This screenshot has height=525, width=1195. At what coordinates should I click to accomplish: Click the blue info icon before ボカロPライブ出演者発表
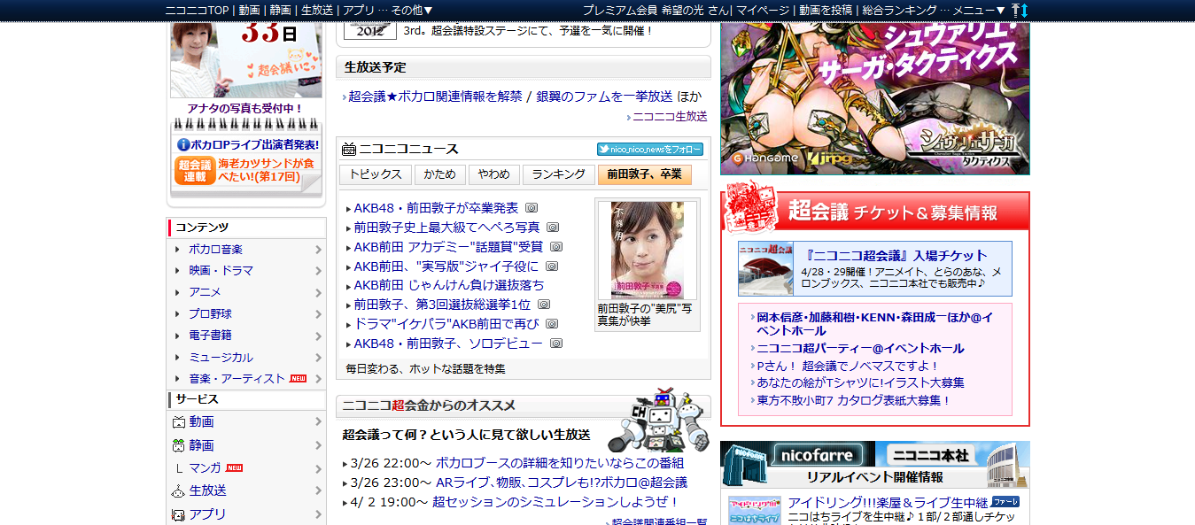pos(183,144)
